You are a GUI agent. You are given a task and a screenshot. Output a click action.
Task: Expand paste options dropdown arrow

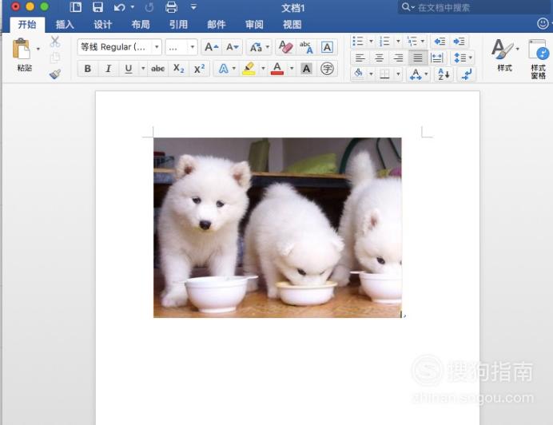(x=38, y=49)
